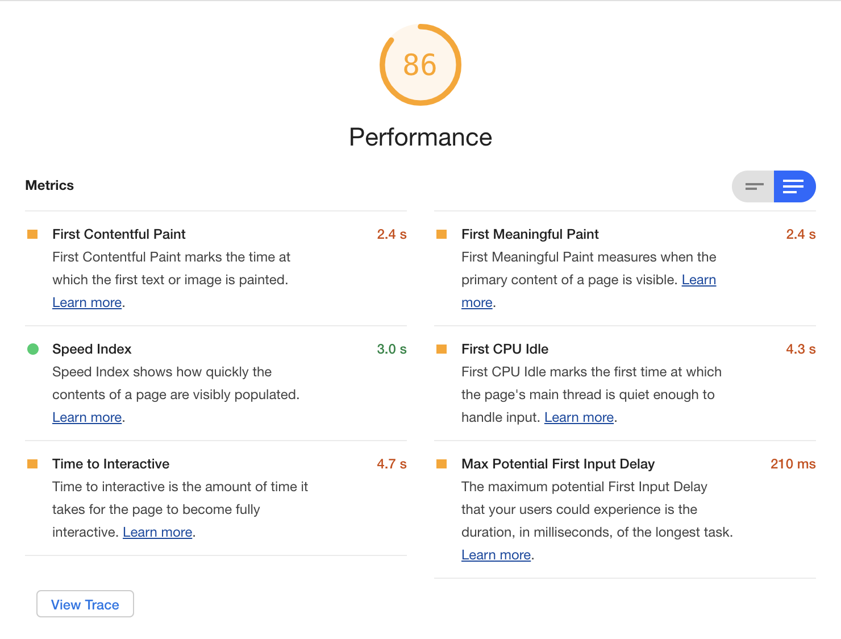Click the 210 ms input delay value
Viewport: 841px width, 639px height.
(792, 464)
